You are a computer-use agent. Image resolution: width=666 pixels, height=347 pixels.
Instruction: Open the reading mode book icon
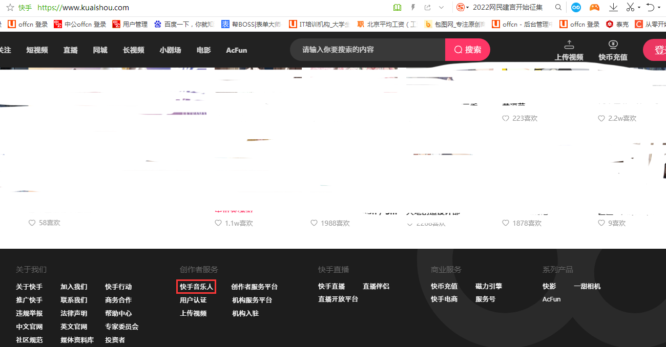pyautogui.click(x=397, y=7)
